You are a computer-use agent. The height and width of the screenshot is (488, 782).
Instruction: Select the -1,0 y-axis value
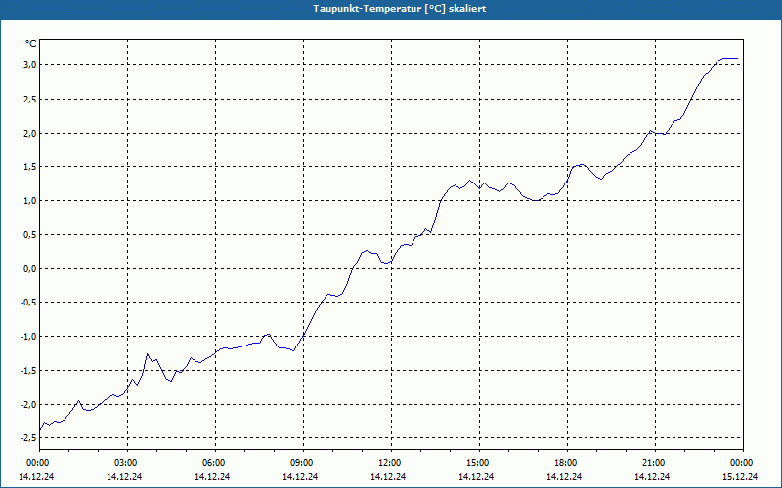pos(28,337)
